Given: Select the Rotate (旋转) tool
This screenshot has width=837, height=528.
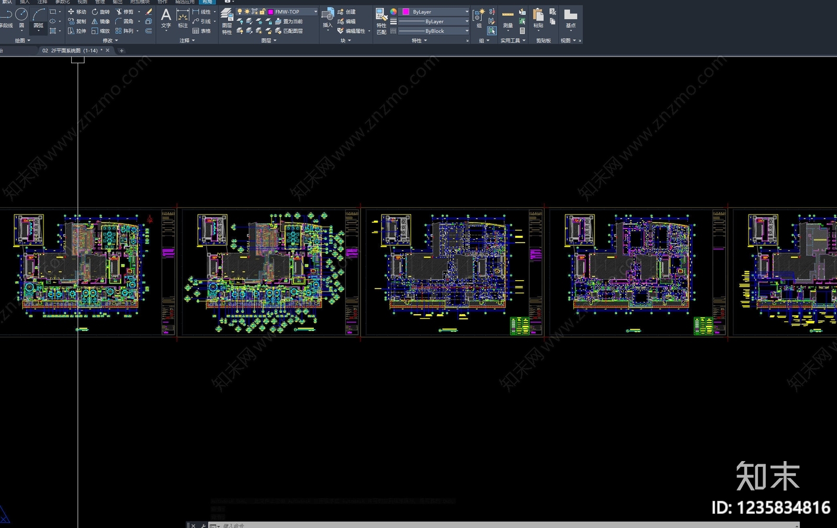Looking at the screenshot, I should coord(100,12).
